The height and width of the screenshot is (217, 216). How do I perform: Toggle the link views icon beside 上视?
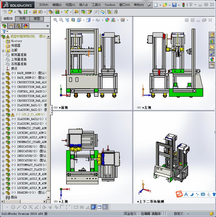55,201
